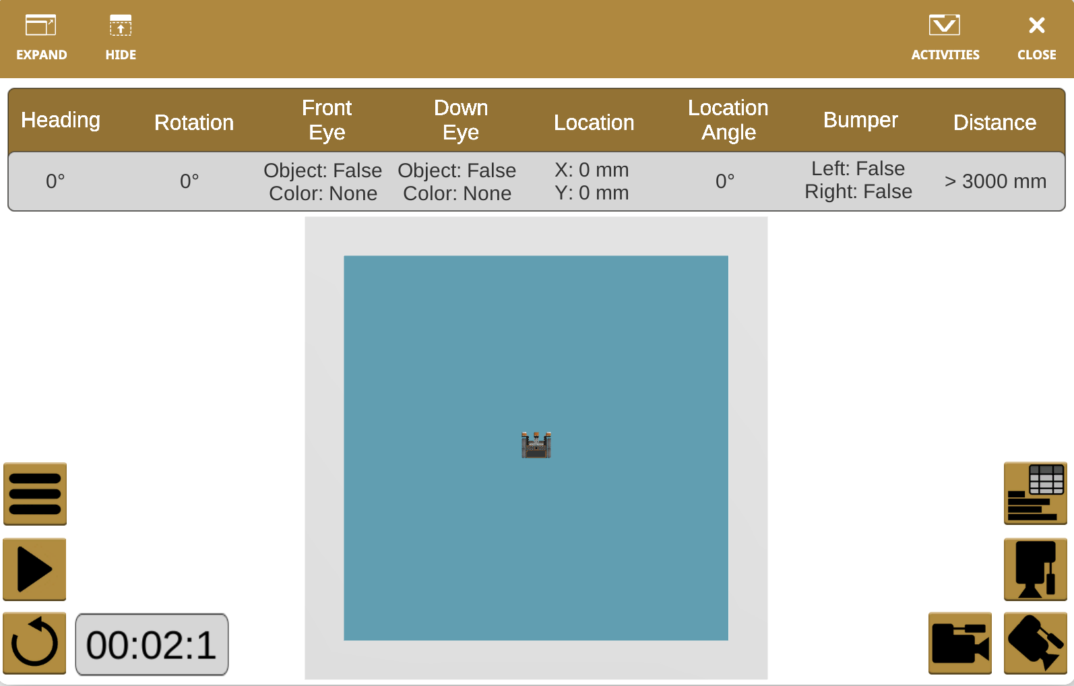Switch to the top-down camera view
This screenshot has width=1074, height=686.
[x=1035, y=644]
